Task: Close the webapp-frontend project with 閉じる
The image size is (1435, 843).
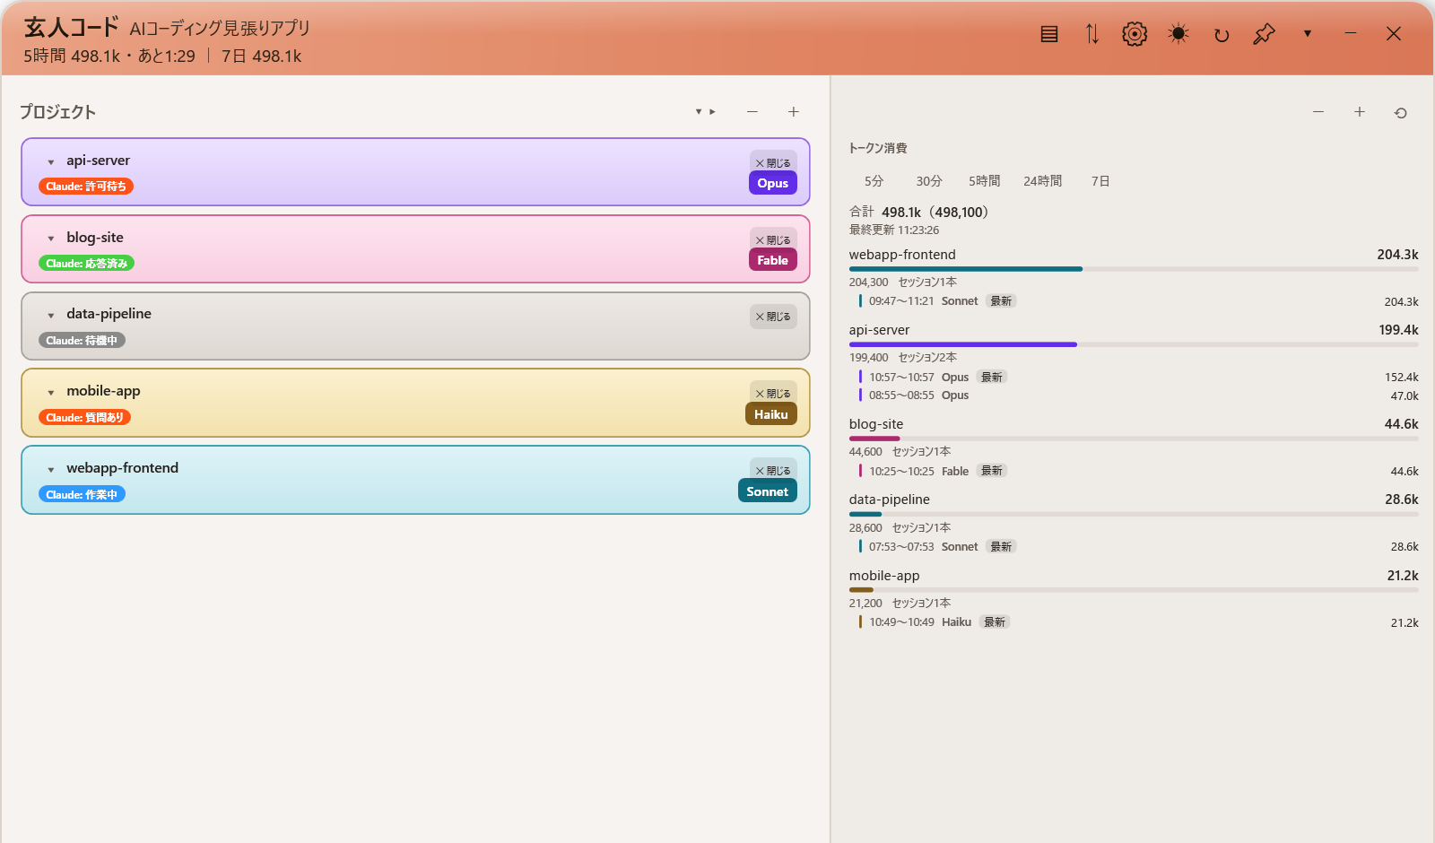Action: (x=773, y=470)
